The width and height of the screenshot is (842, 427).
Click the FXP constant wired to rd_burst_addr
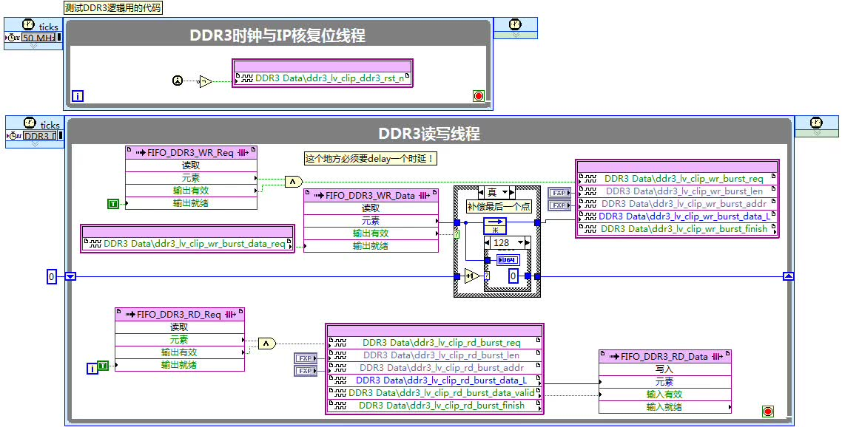(305, 371)
